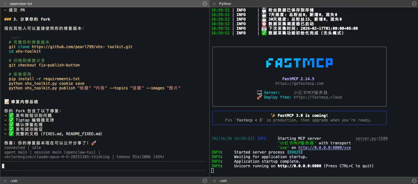Click the 'Pin fastmcp < 3' notice line
The width and height of the screenshot is (418, 184).
pos(298,120)
